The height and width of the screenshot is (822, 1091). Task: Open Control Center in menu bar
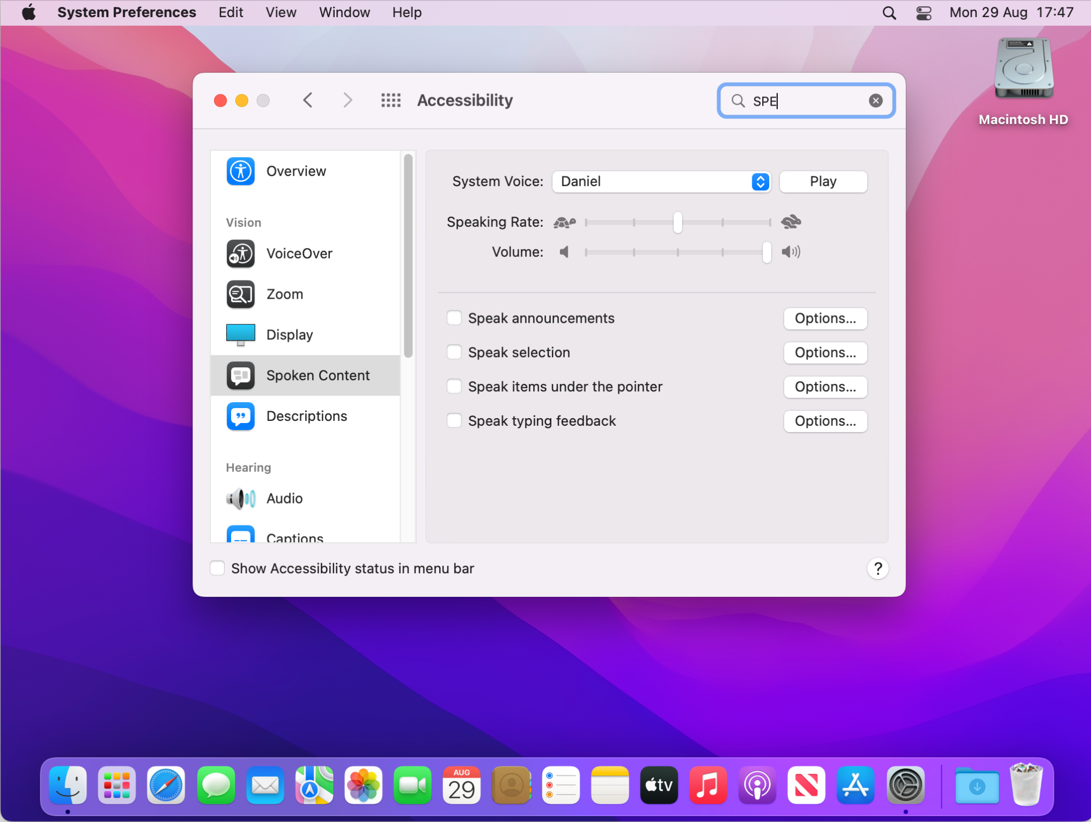[924, 13]
